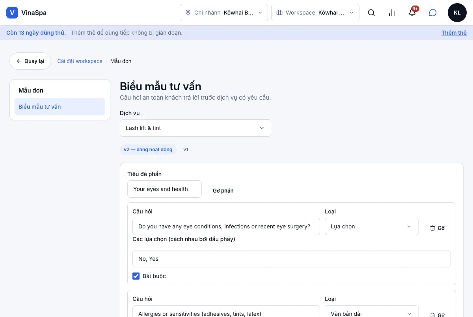Open the KL user avatar menu
This screenshot has height=317, width=473.
tap(457, 13)
